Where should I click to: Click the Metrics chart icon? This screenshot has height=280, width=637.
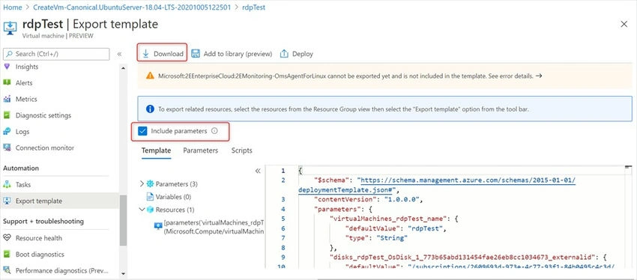(x=7, y=99)
